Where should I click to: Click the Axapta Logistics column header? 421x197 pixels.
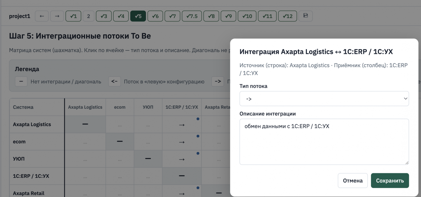click(85, 107)
